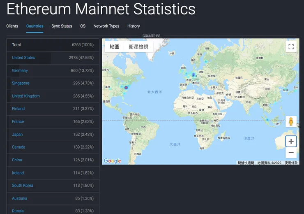
Task: Click the Street View pegman icon
Action: click(x=291, y=121)
